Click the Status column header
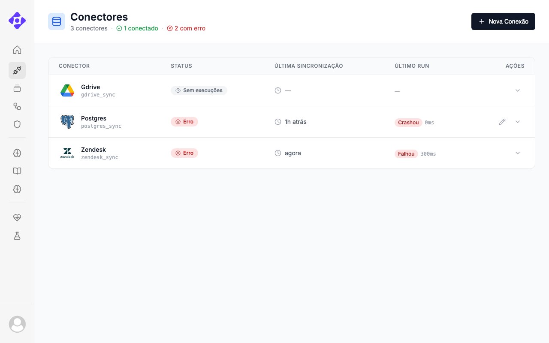Viewport: 549px width, 343px height. (x=181, y=66)
